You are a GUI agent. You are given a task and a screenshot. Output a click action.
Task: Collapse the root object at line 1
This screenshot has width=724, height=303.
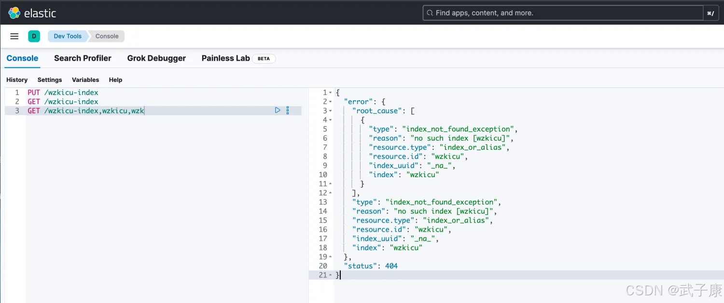330,92
